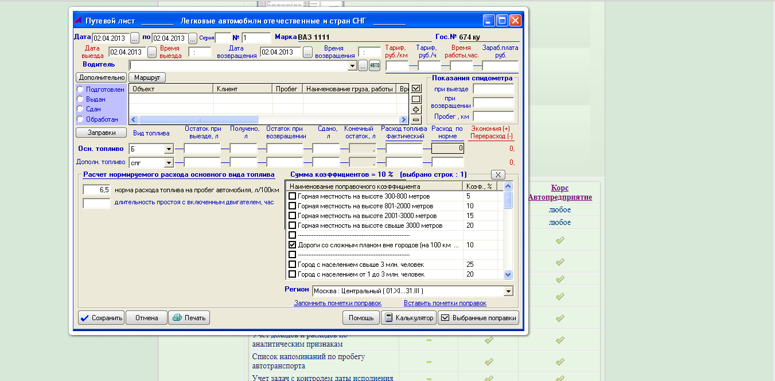Image resolution: width=775 pixels, height=381 pixels.
Task: Uncheck the Дороги со сложным планом coefficient
Action: pyautogui.click(x=292, y=245)
